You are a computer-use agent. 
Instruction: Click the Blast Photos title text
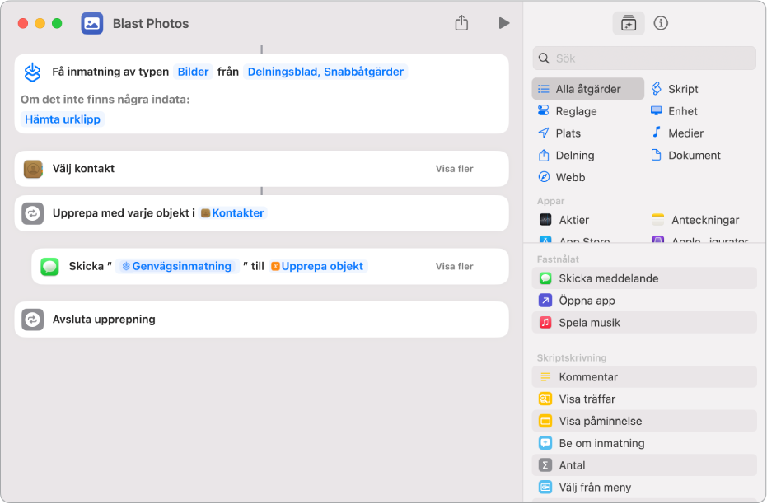click(x=151, y=23)
